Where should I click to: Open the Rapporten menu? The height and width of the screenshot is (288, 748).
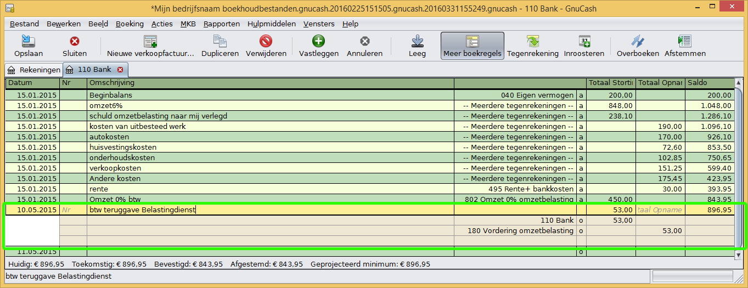[221, 24]
